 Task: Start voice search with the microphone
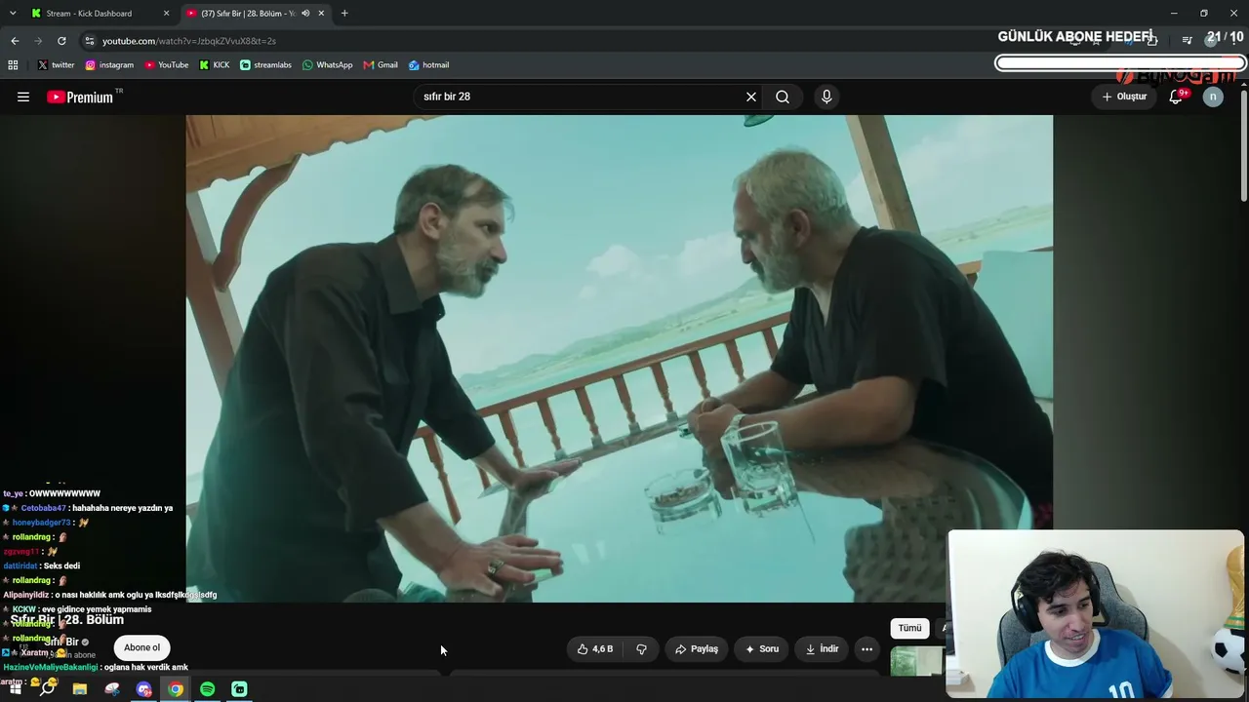826,97
